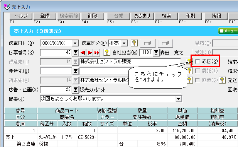This screenshot has width=238, height=147.
Task: Click the 発送先 code input field
Action: [56, 71]
